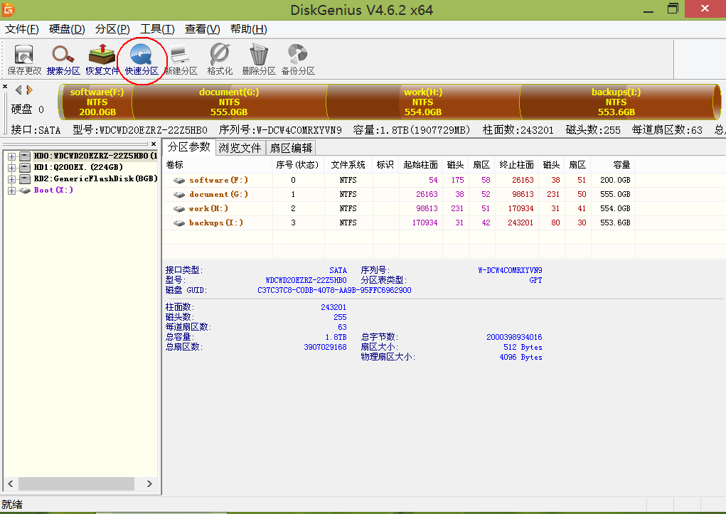Click the 序号(状态) column header

coord(297,165)
